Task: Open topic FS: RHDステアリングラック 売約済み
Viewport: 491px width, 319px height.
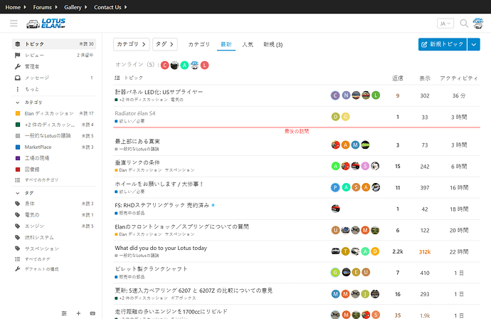Action: coord(162,205)
